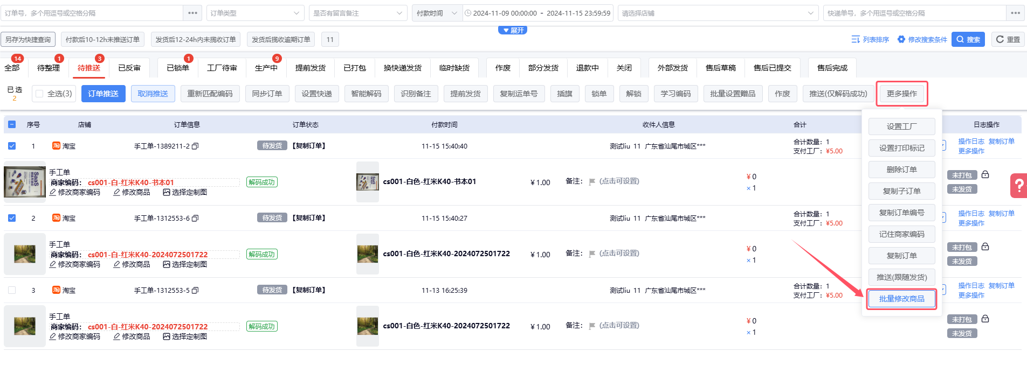Click 列表排序 sort icon
This screenshot has height=373, width=1027.
[855, 39]
